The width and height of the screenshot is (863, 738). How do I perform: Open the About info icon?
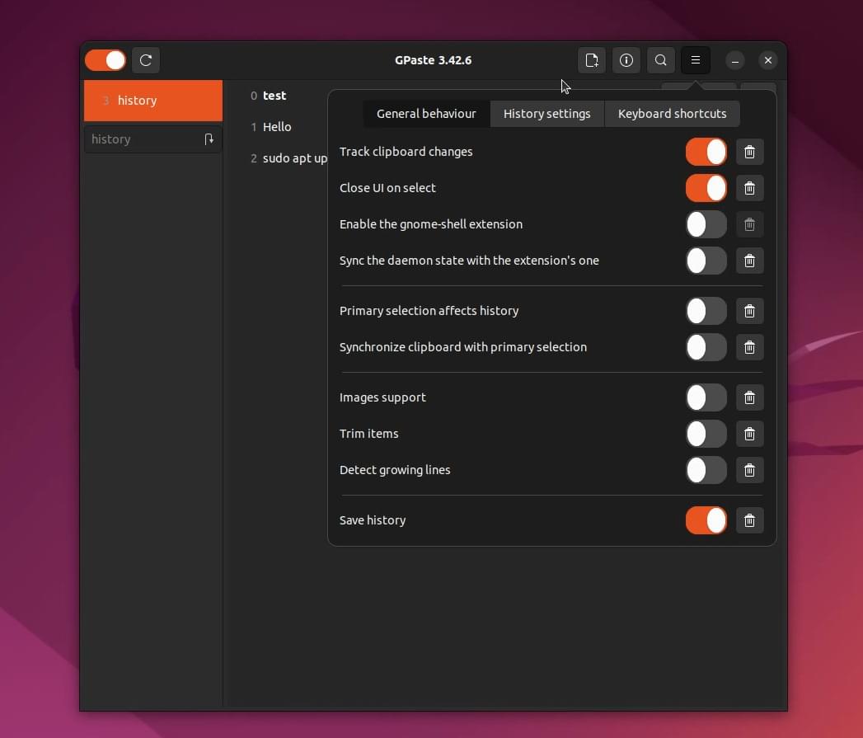[626, 60]
